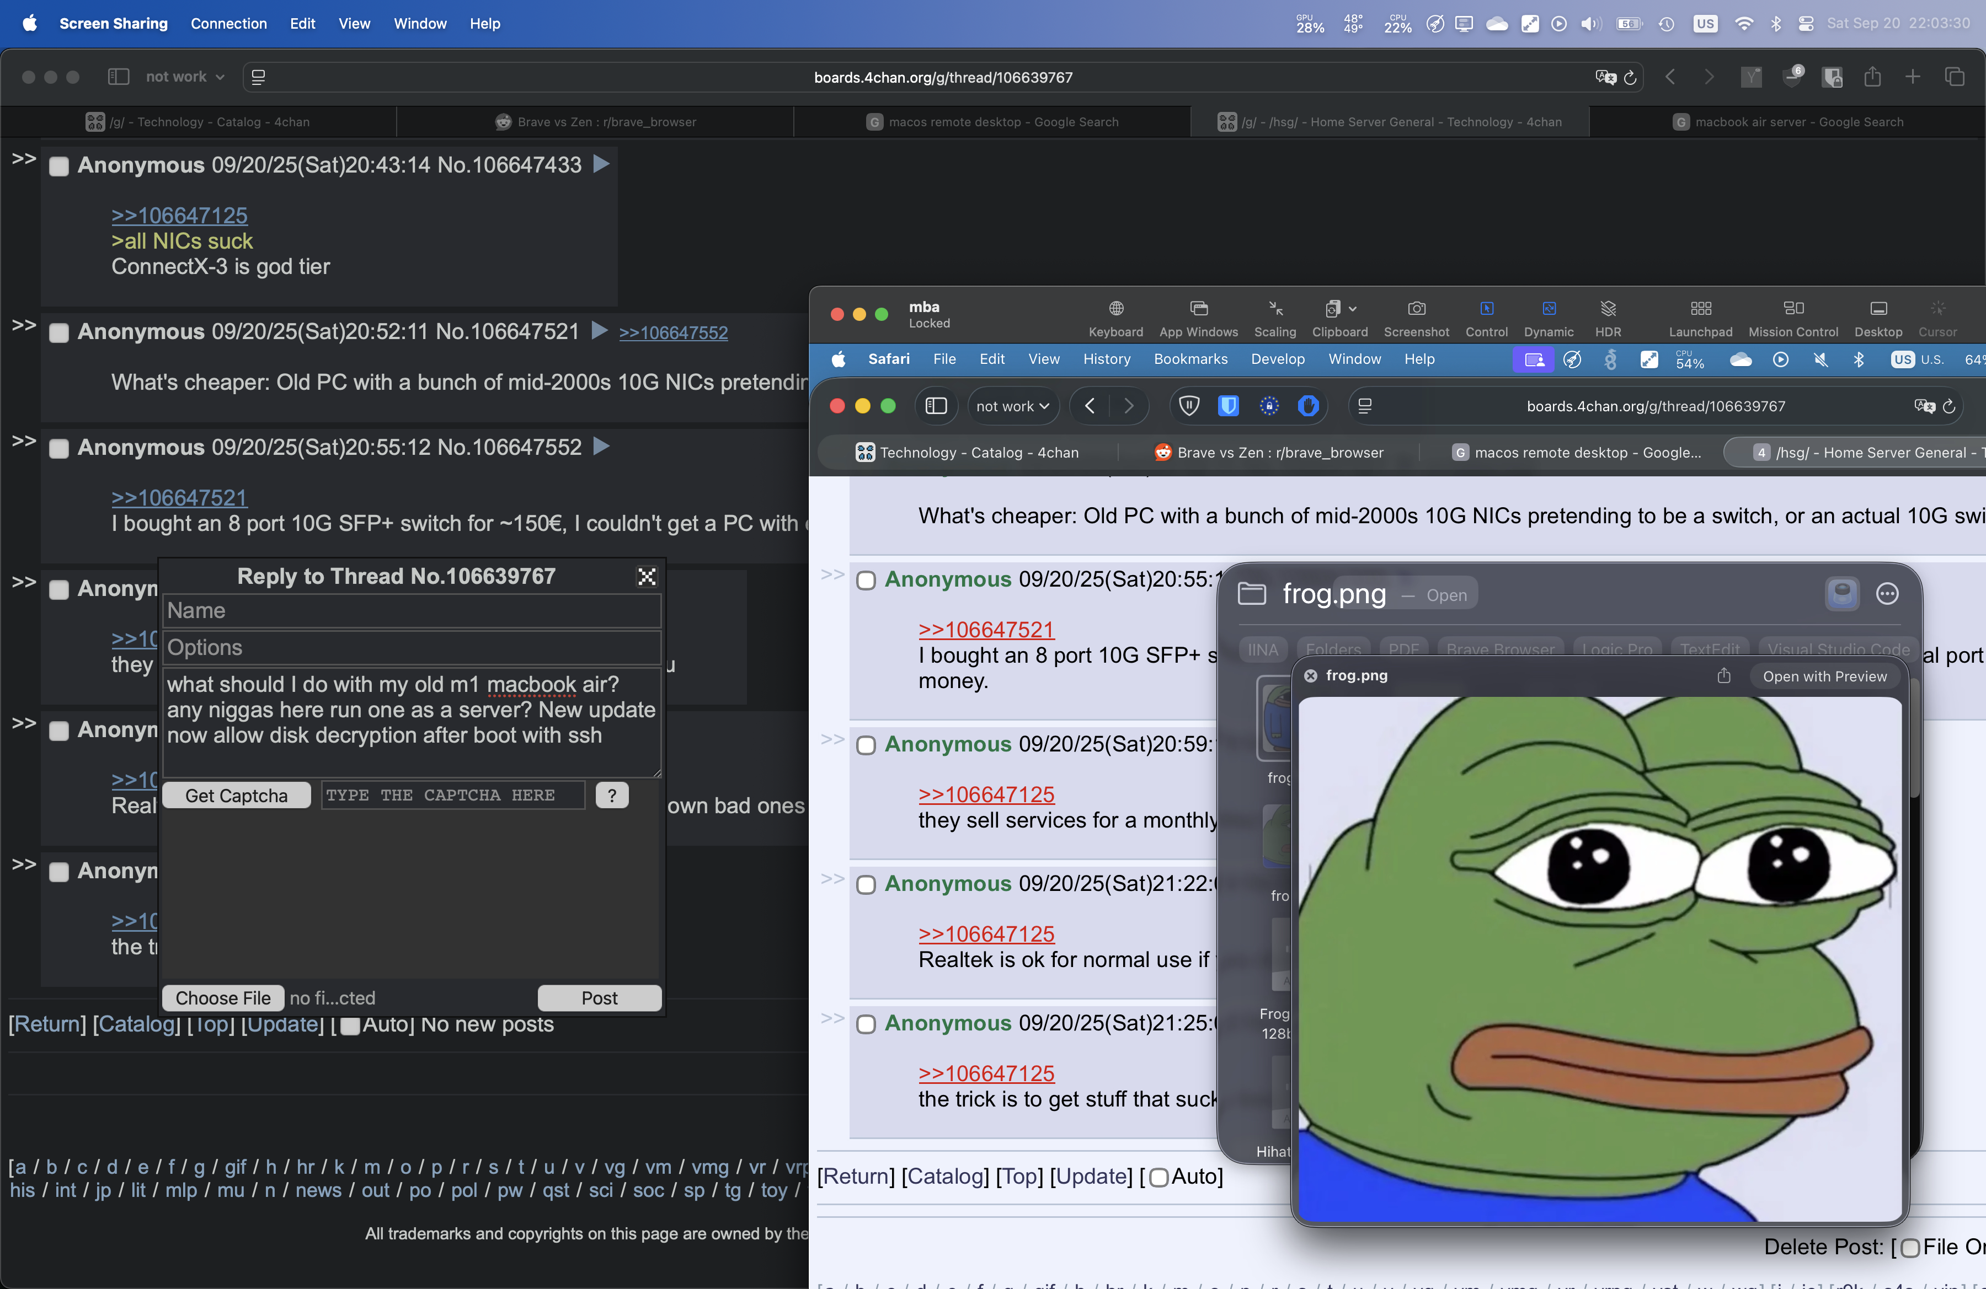Viewport: 1986px width, 1289px height.
Task: Go back in remote Safari
Action: [x=1090, y=406]
